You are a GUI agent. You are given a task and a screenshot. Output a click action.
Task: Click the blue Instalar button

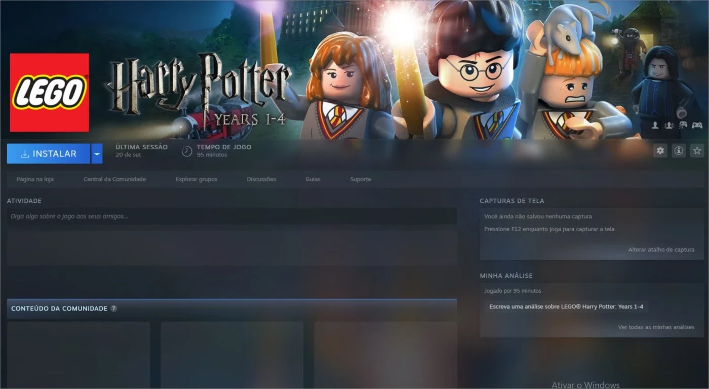tap(49, 154)
